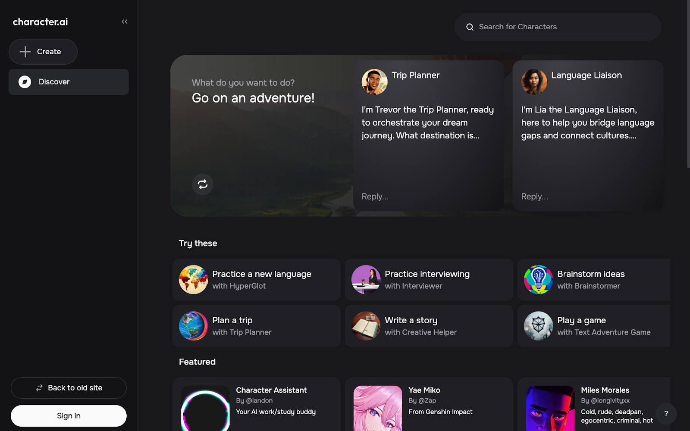Click Back to old site button
690x431 pixels.
click(69, 388)
